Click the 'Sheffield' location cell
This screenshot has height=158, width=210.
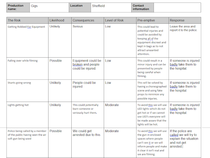pos(111,7)
